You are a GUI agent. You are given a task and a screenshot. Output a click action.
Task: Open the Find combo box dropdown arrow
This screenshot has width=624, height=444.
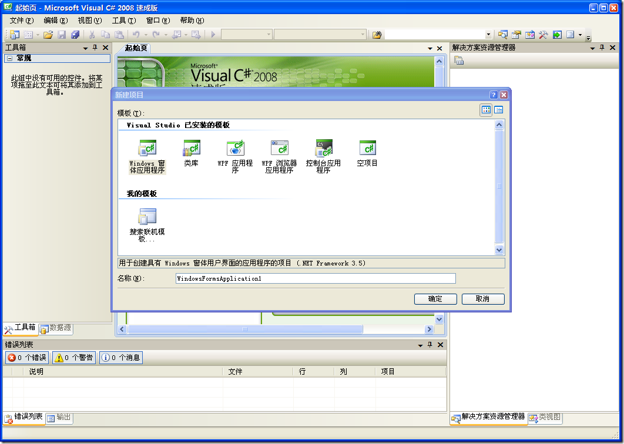(488, 35)
